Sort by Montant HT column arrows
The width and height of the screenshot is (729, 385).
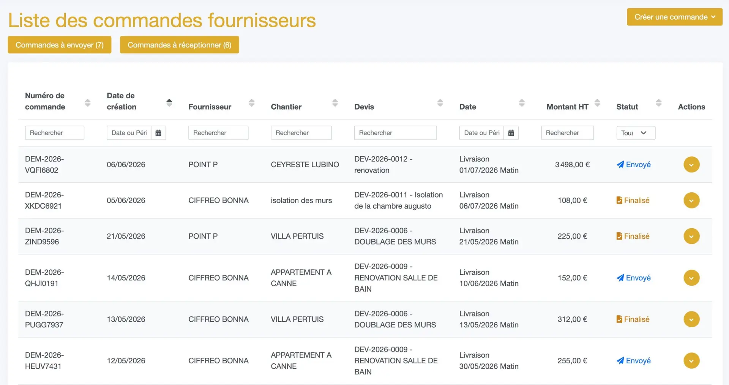[597, 103]
